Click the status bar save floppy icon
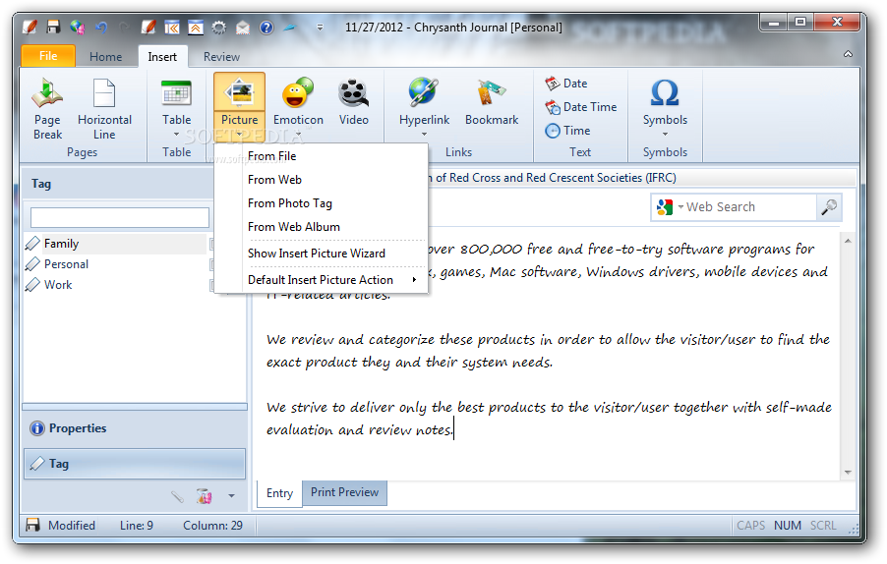The image size is (887, 564). point(32,525)
